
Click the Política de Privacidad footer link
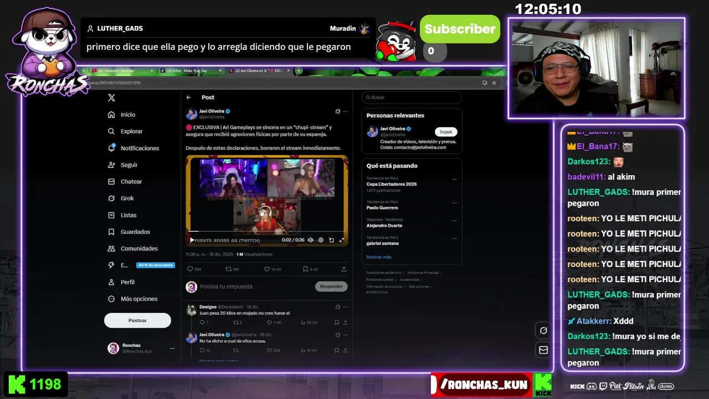coord(423,273)
